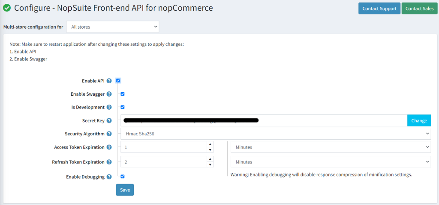
Task: Click inside the Secret Key field
Action: point(264,120)
